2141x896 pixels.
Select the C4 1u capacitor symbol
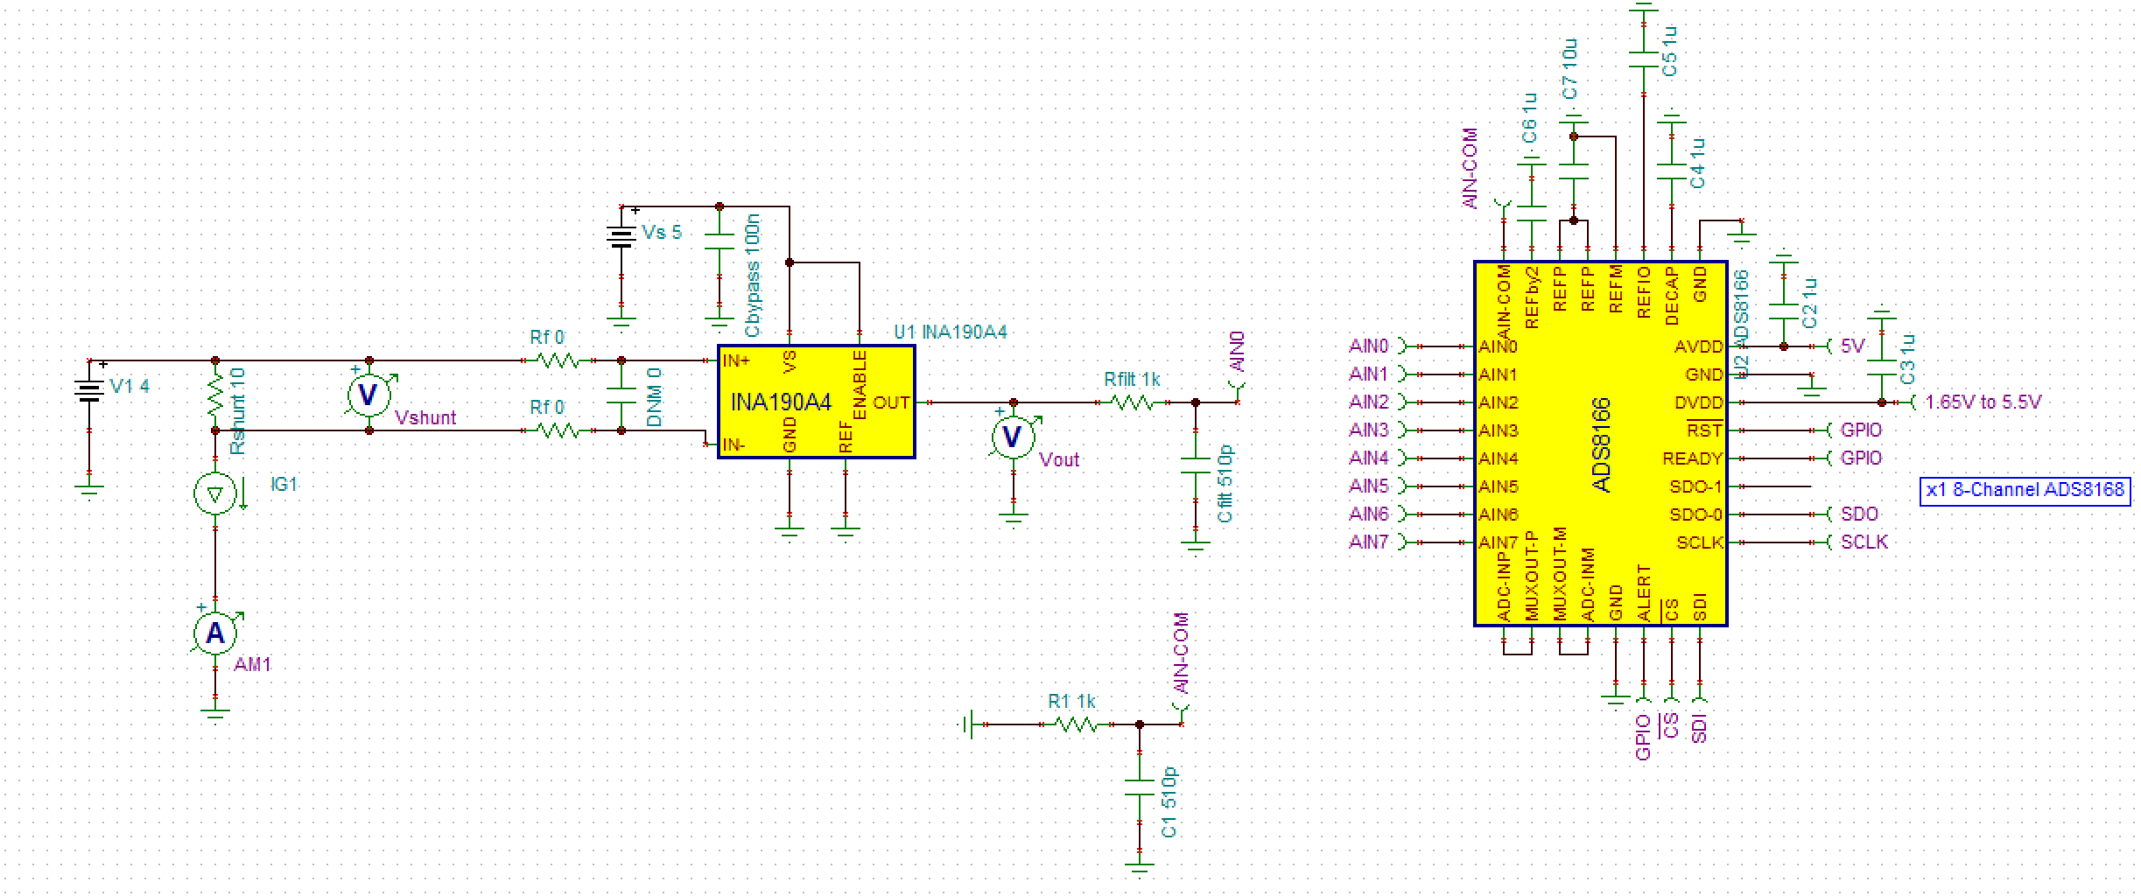coord(1672,171)
